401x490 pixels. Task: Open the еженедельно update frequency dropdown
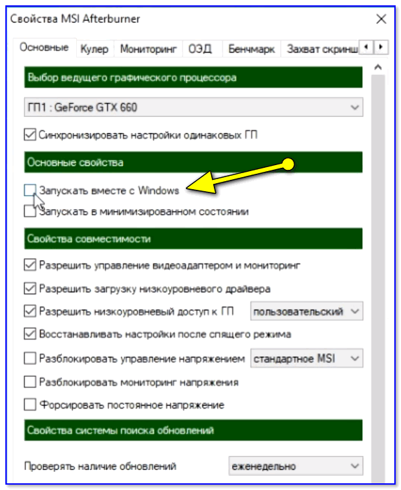pyautogui.click(x=295, y=466)
